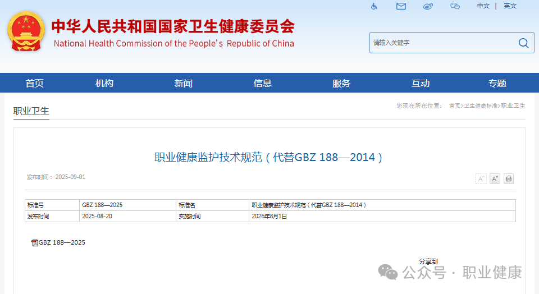Open the GBZ 188—2025 attachment link

[x=62, y=242]
